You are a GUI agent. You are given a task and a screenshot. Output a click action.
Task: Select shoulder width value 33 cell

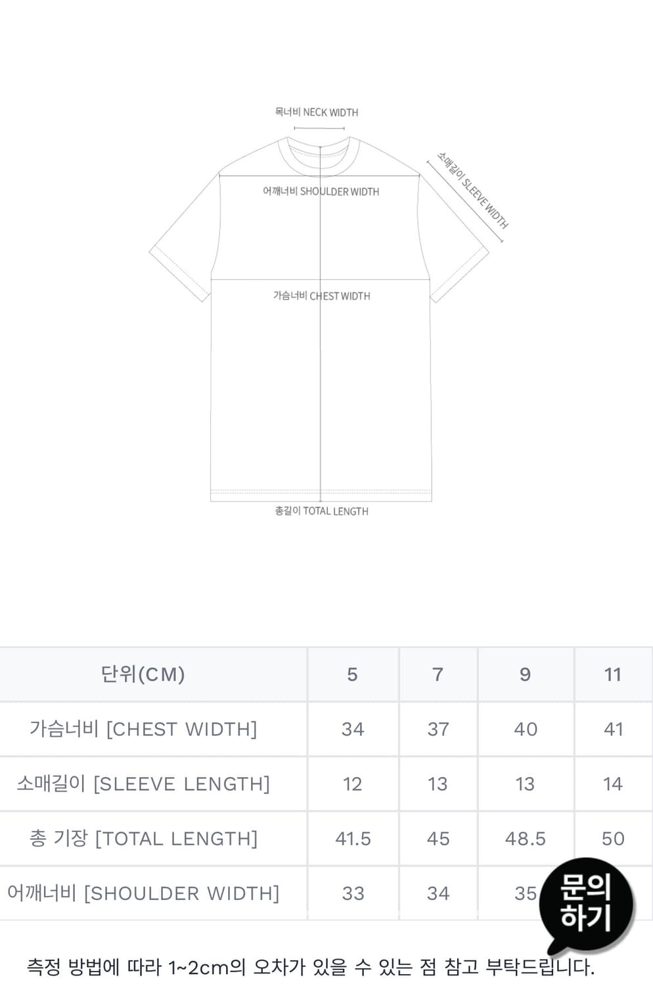point(353,893)
